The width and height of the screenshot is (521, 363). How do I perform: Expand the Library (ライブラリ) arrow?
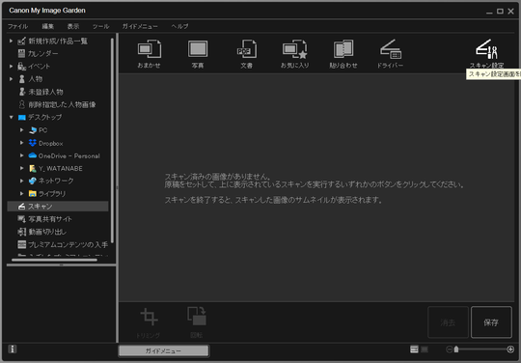[21, 193]
